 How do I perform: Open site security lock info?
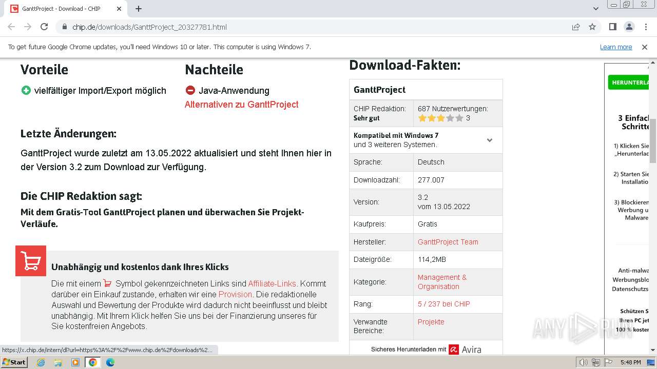click(65, 27)
